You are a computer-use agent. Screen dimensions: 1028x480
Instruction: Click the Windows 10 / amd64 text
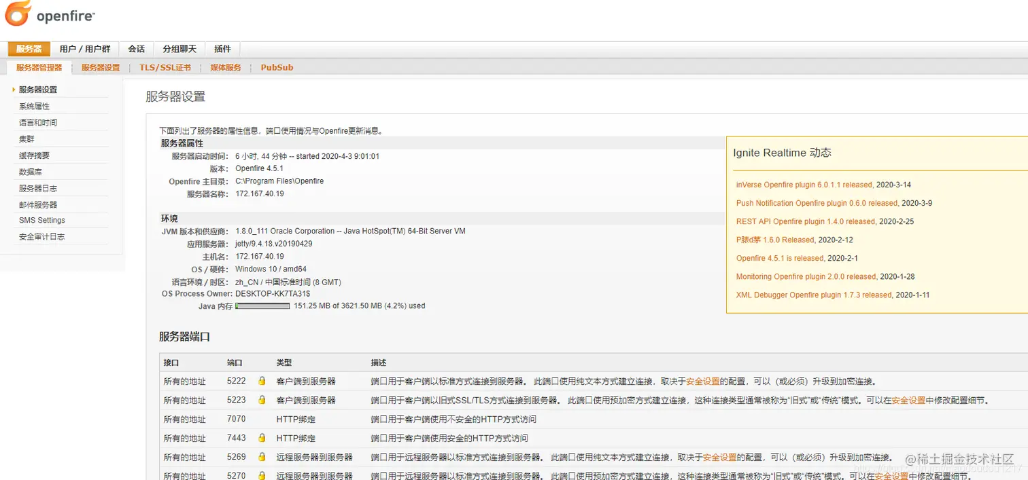click(271, 269)
